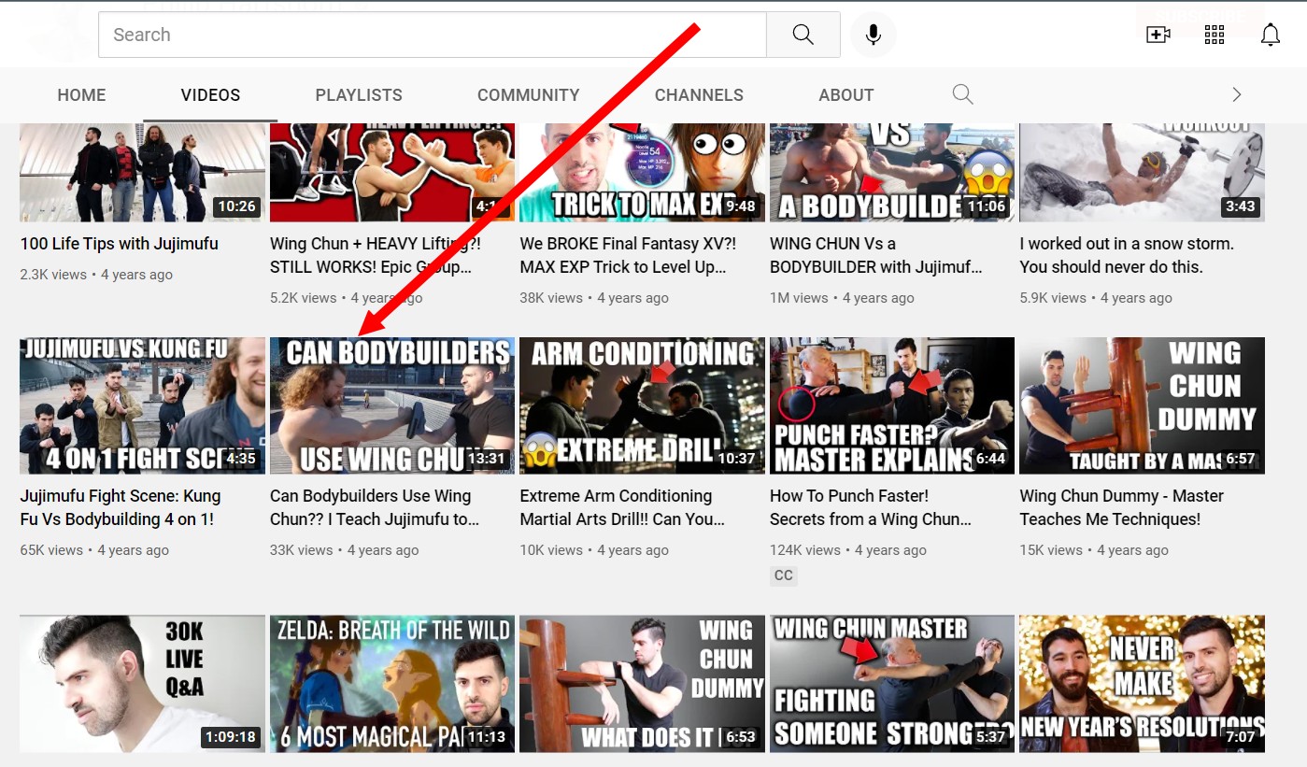This screenshot has width=1307, height=767.
Task: Open 'We BROKE Final Fantasy XV' title
Action: pos(628,255)
